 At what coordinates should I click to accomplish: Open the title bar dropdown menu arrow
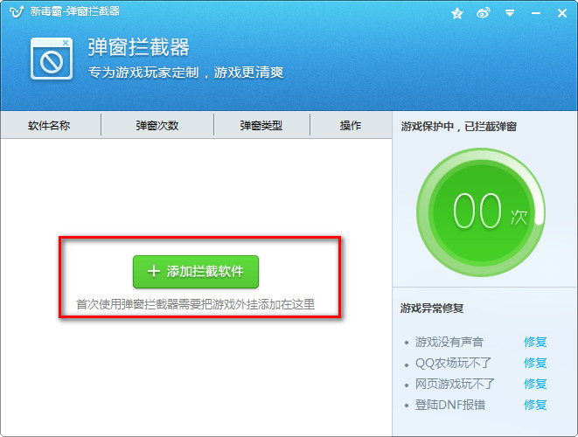(x=510, y=14)
